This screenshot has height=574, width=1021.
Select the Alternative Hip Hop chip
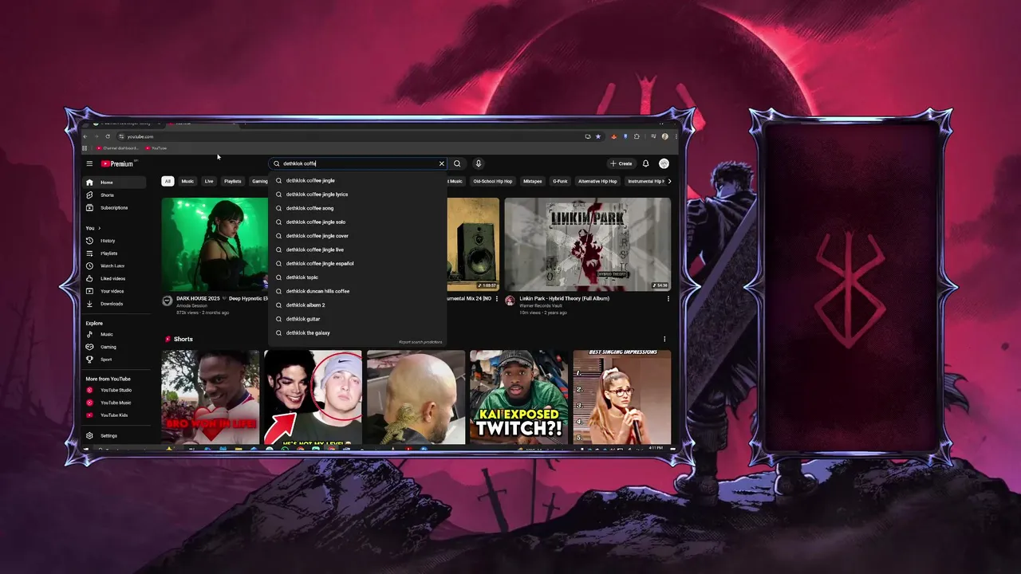tap(597, 181)
